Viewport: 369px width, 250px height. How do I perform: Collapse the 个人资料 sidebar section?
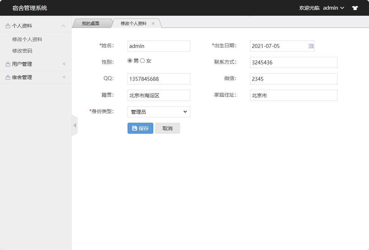tap(63, 25)
